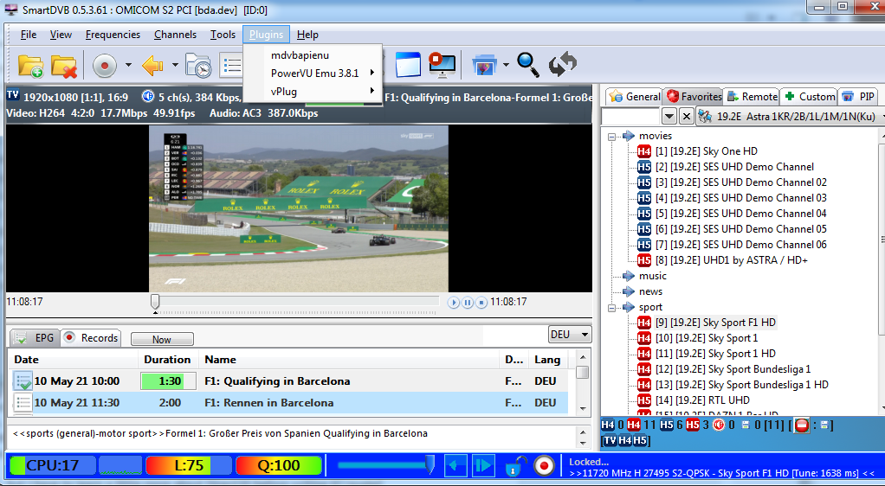Toggle the TV filter badge below channel list
This screenshot has height=486, width=885.
pos(610,441)
